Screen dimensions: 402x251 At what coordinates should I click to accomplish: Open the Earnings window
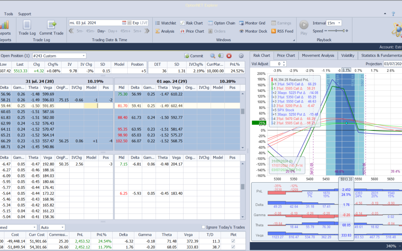[281, 23]
